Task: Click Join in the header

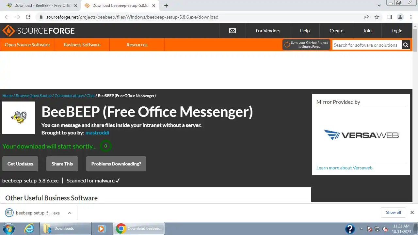Action: tap(367, 31)
